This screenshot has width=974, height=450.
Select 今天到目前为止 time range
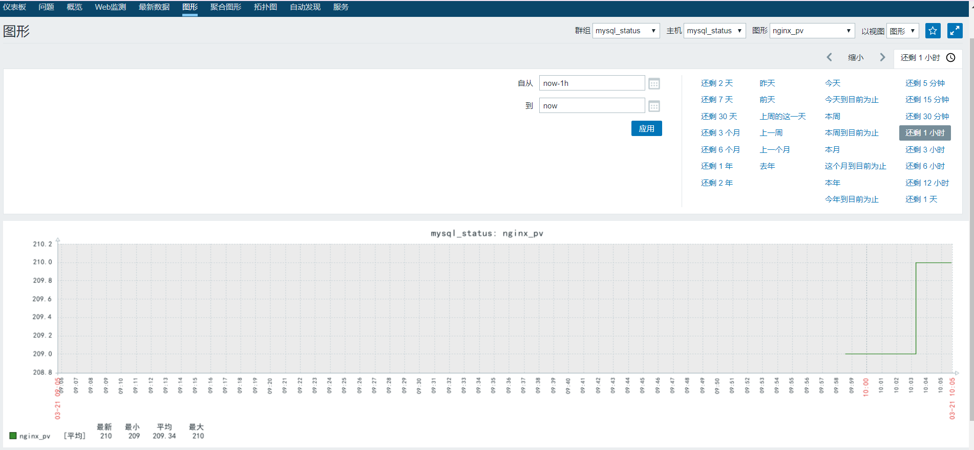tap(852, 100)
